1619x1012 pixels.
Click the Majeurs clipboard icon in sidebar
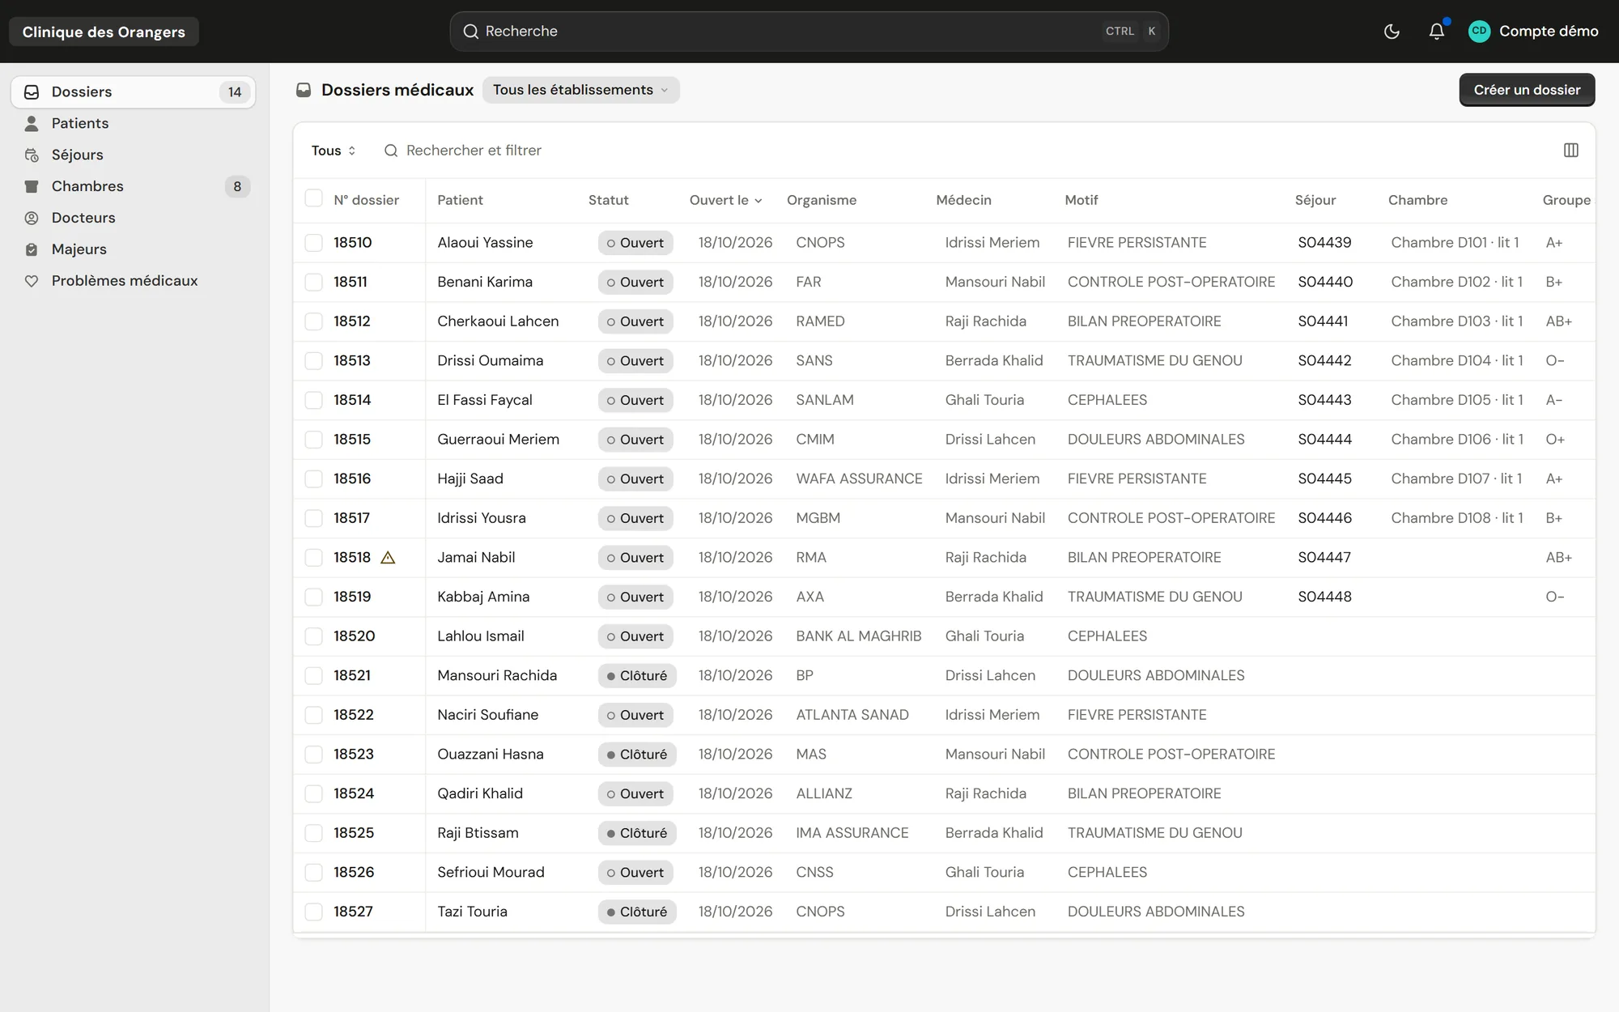pyautogui.click(x=32, y=249)
